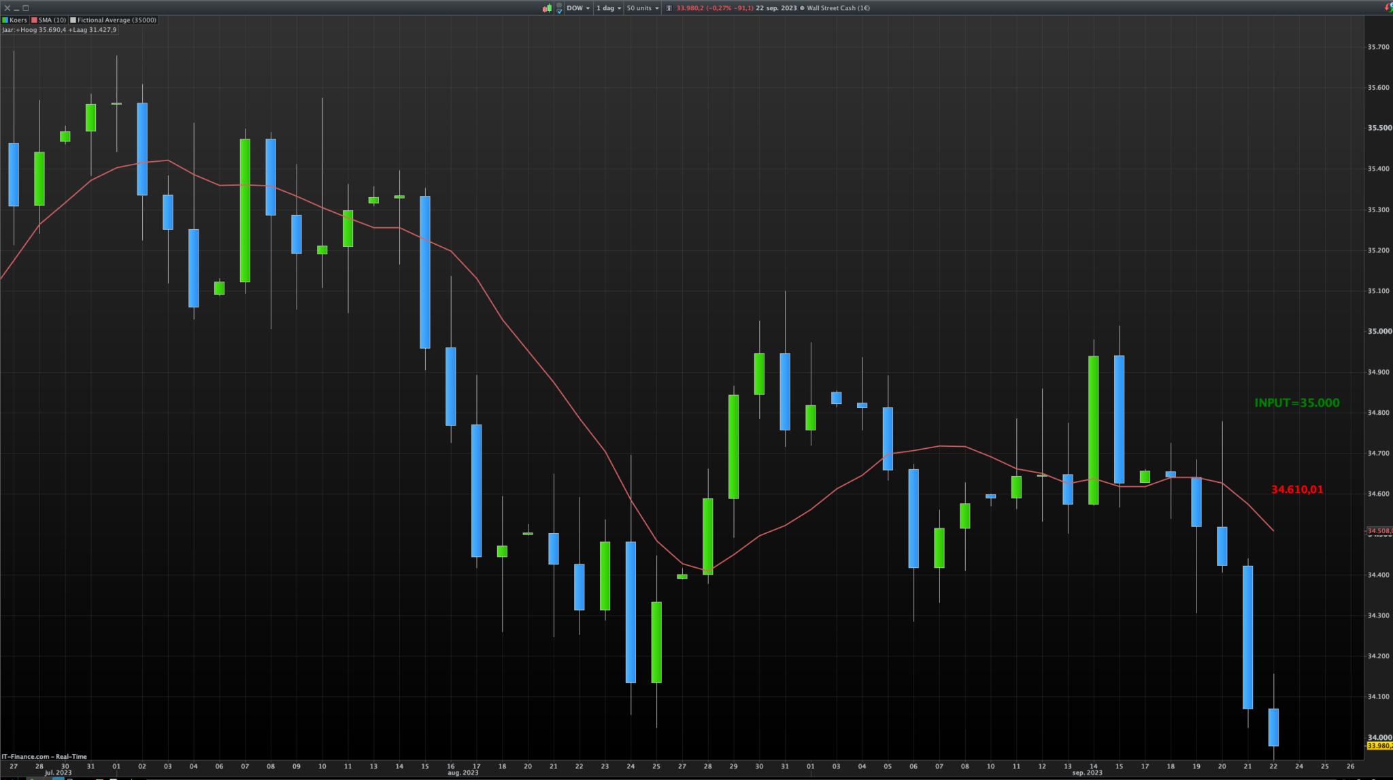Open the SMA (10) indicator settings
This screenshot has height=780, width=1393.
[x=52, y=20]
